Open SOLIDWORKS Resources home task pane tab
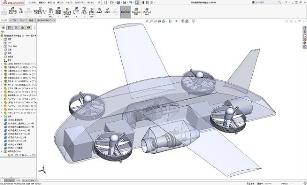 click(x=304, y=28)
